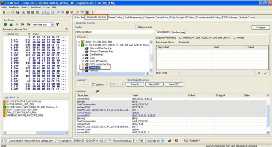Click the blue question mark help icon
The image size is (272, 147).
93,12
